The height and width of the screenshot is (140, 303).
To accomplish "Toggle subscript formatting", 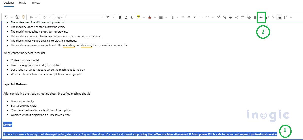I will pyautogui.click(x=224, y=17).
